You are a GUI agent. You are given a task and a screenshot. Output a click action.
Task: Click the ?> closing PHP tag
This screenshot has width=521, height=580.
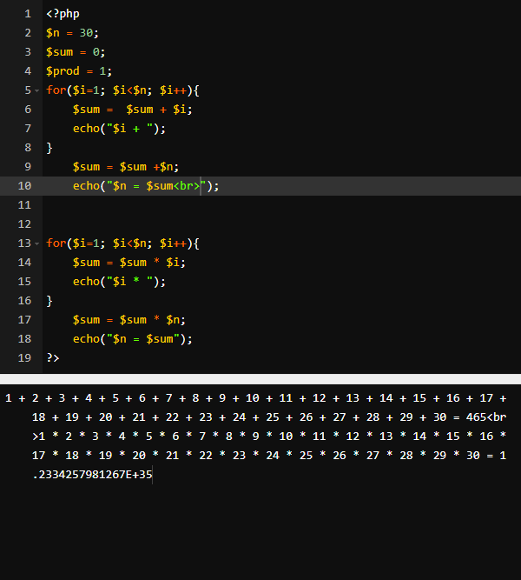point(53,358)
